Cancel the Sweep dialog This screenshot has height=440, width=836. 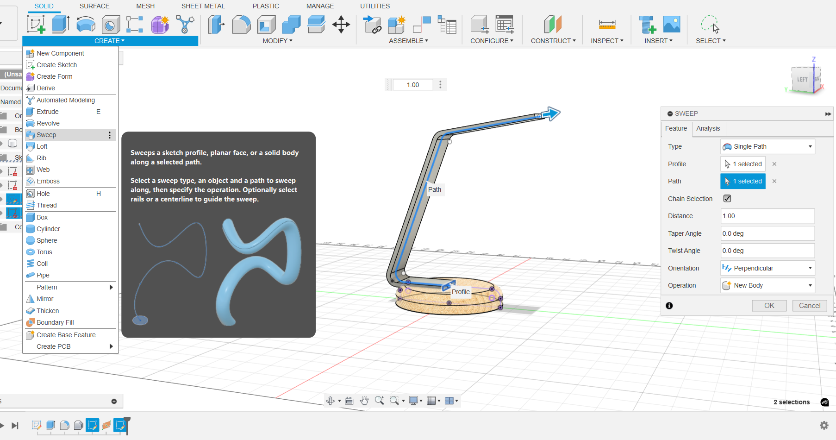pyautogui.click(x=809, y=306)
